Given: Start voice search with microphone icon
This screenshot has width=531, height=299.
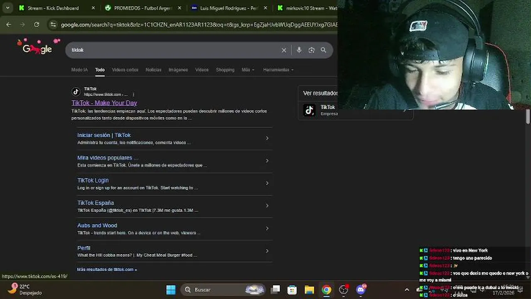Looking at the screenshot, I should pyautogui.click(x=299, y=50).
